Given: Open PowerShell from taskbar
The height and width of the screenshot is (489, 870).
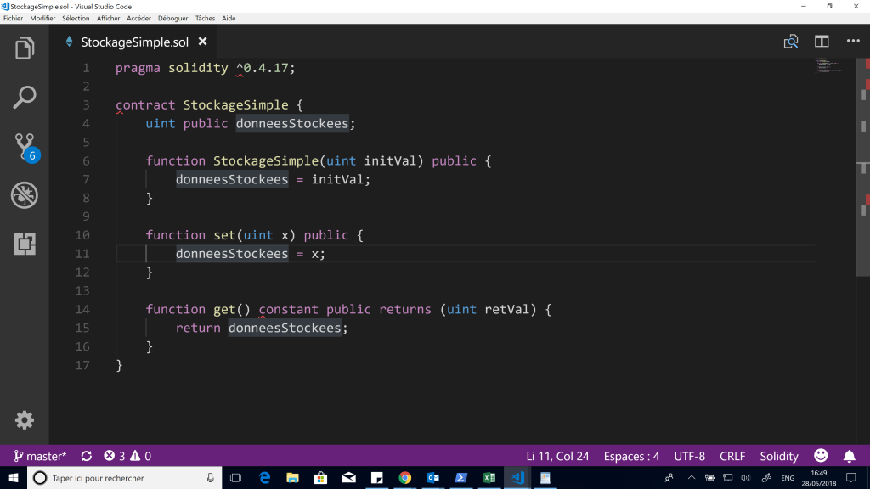Looking at the screenshot, I should 461,478.
